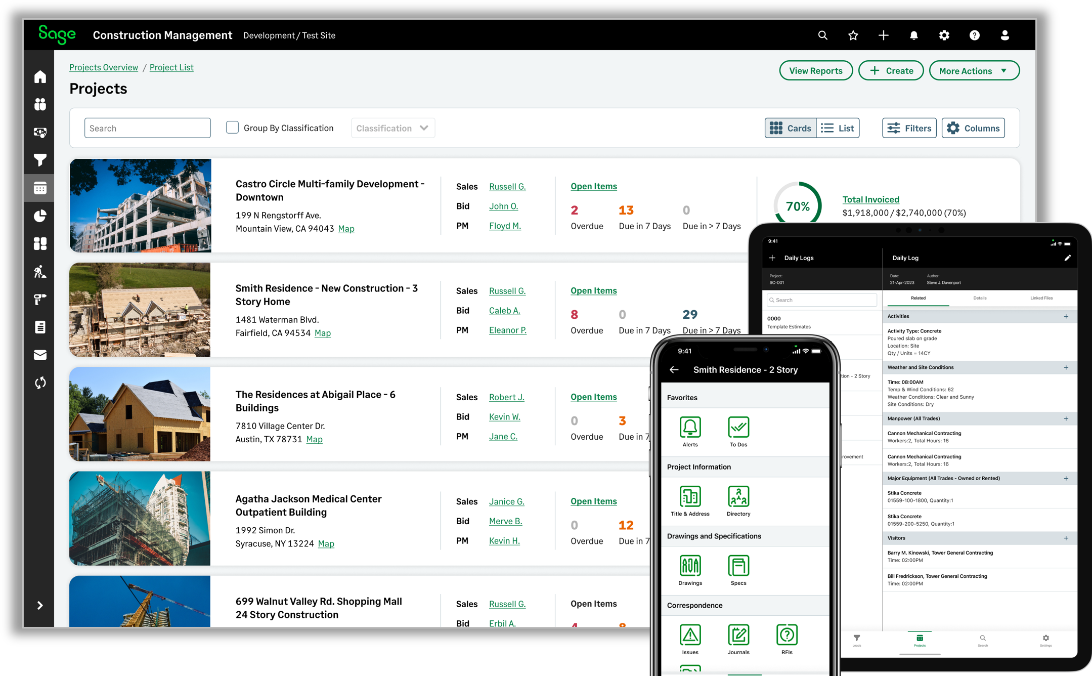This screenshot has width=1092, height=676.
Task: Switch to the Linked Files tab on tablet
Action: tap(1041, 298)
